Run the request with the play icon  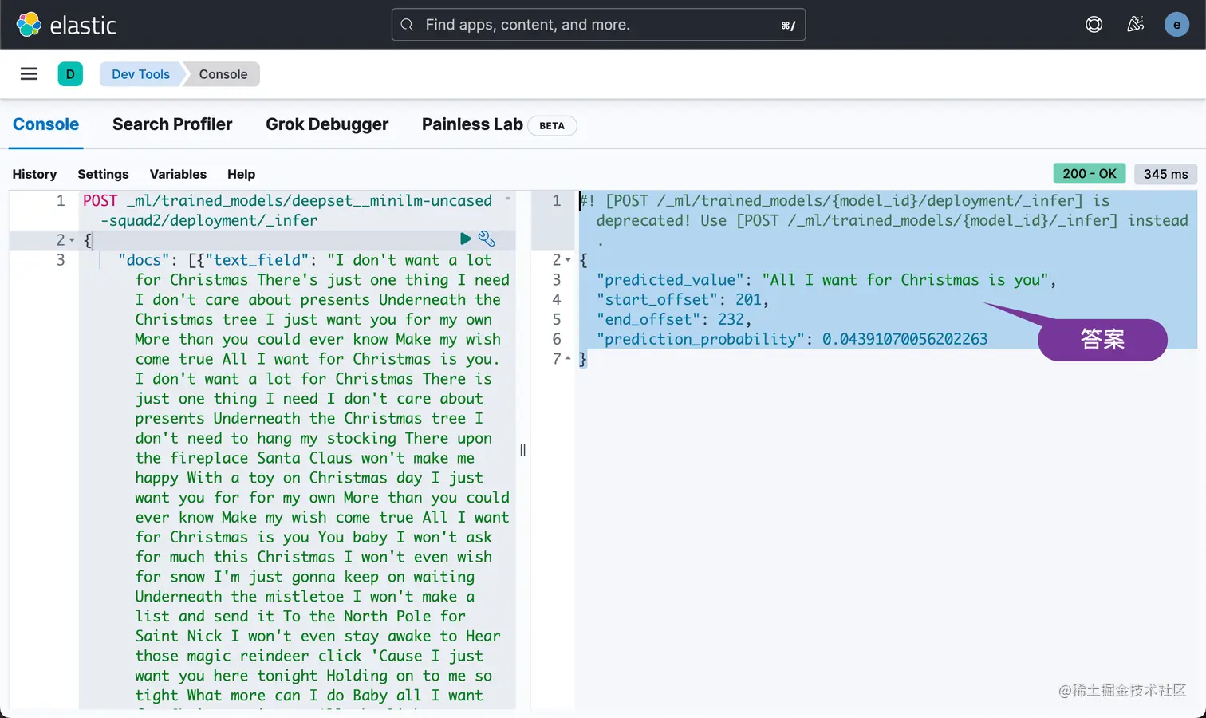(x=466, y=239)
